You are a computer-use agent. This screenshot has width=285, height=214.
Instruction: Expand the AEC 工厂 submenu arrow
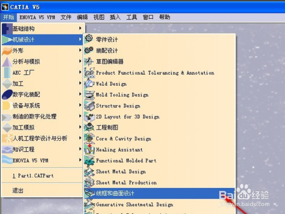80,72
